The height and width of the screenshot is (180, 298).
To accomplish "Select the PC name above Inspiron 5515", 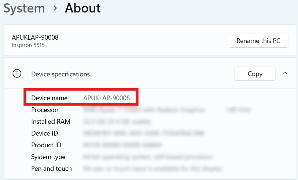I will (35, 37).
